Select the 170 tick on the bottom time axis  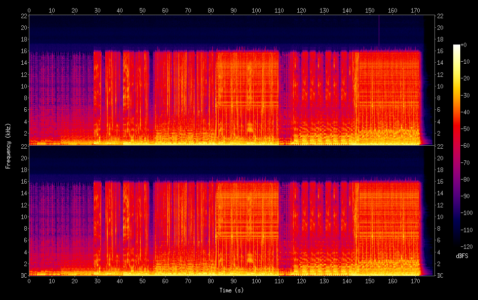click(415, 281)
